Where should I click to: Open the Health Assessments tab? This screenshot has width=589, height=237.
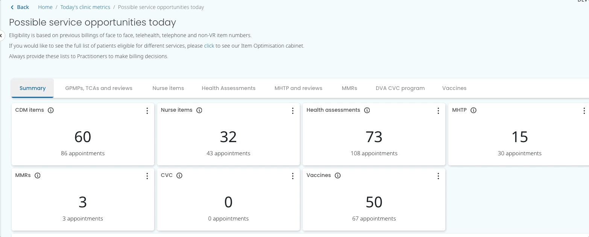pyautogui.click(x=228, y=88)
